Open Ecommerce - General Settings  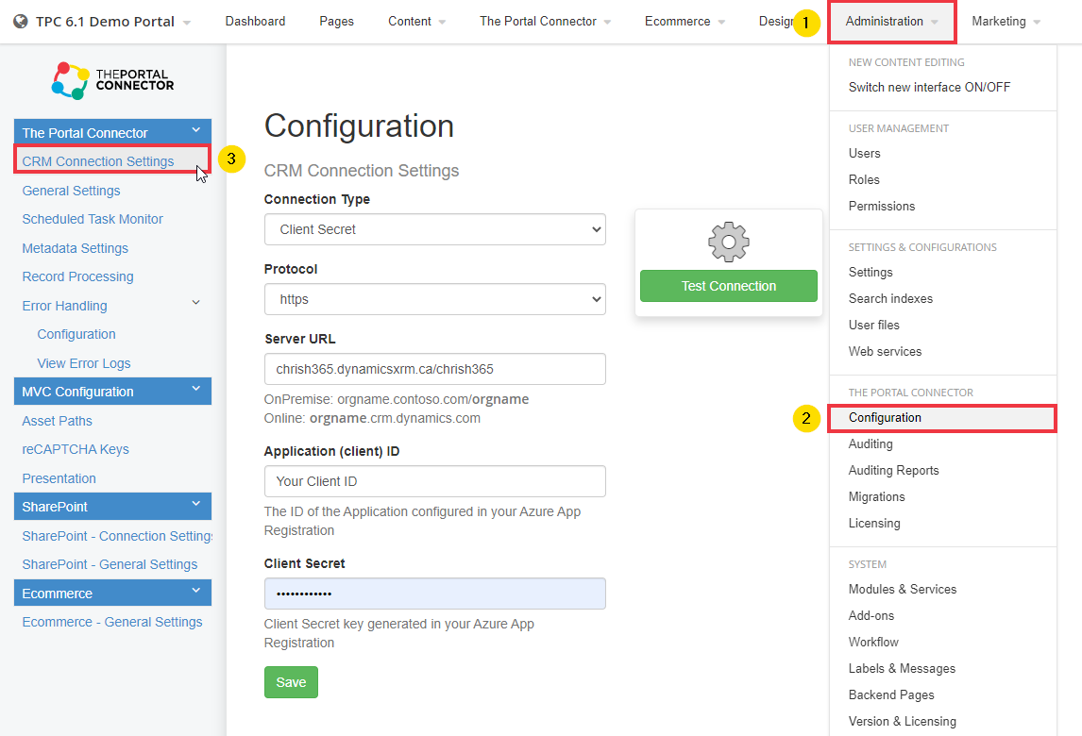[x=112, y=622]
